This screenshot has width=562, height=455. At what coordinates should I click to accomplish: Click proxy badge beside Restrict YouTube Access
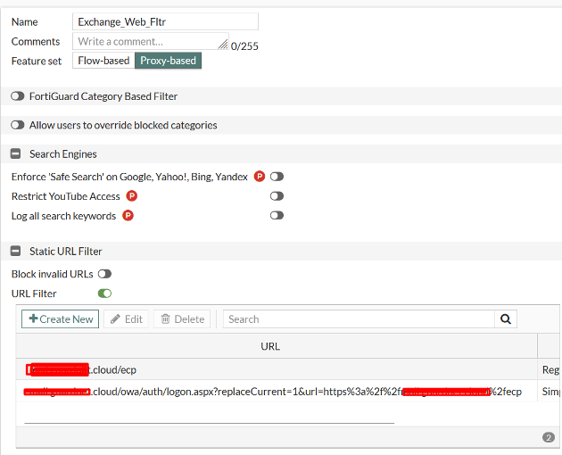point(131,196)
